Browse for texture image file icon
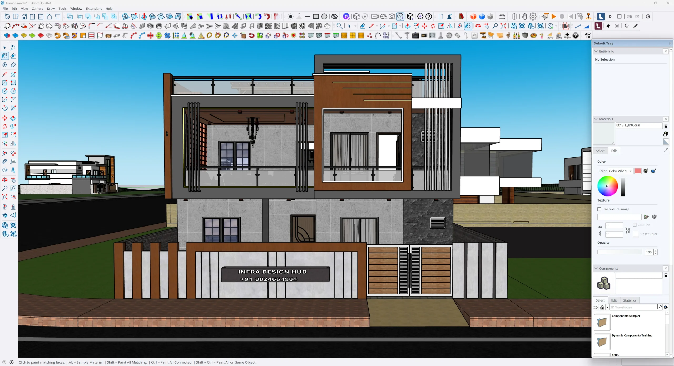Viewport: 674px width, 366px height. click(646, 217)
